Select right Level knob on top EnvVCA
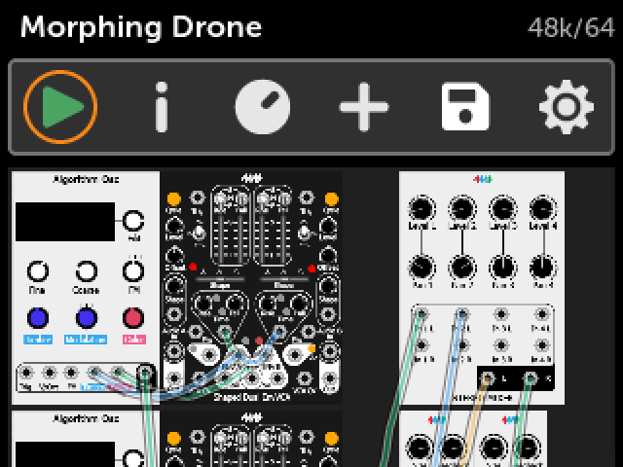623x467 pixels. (x=328, y=226)
